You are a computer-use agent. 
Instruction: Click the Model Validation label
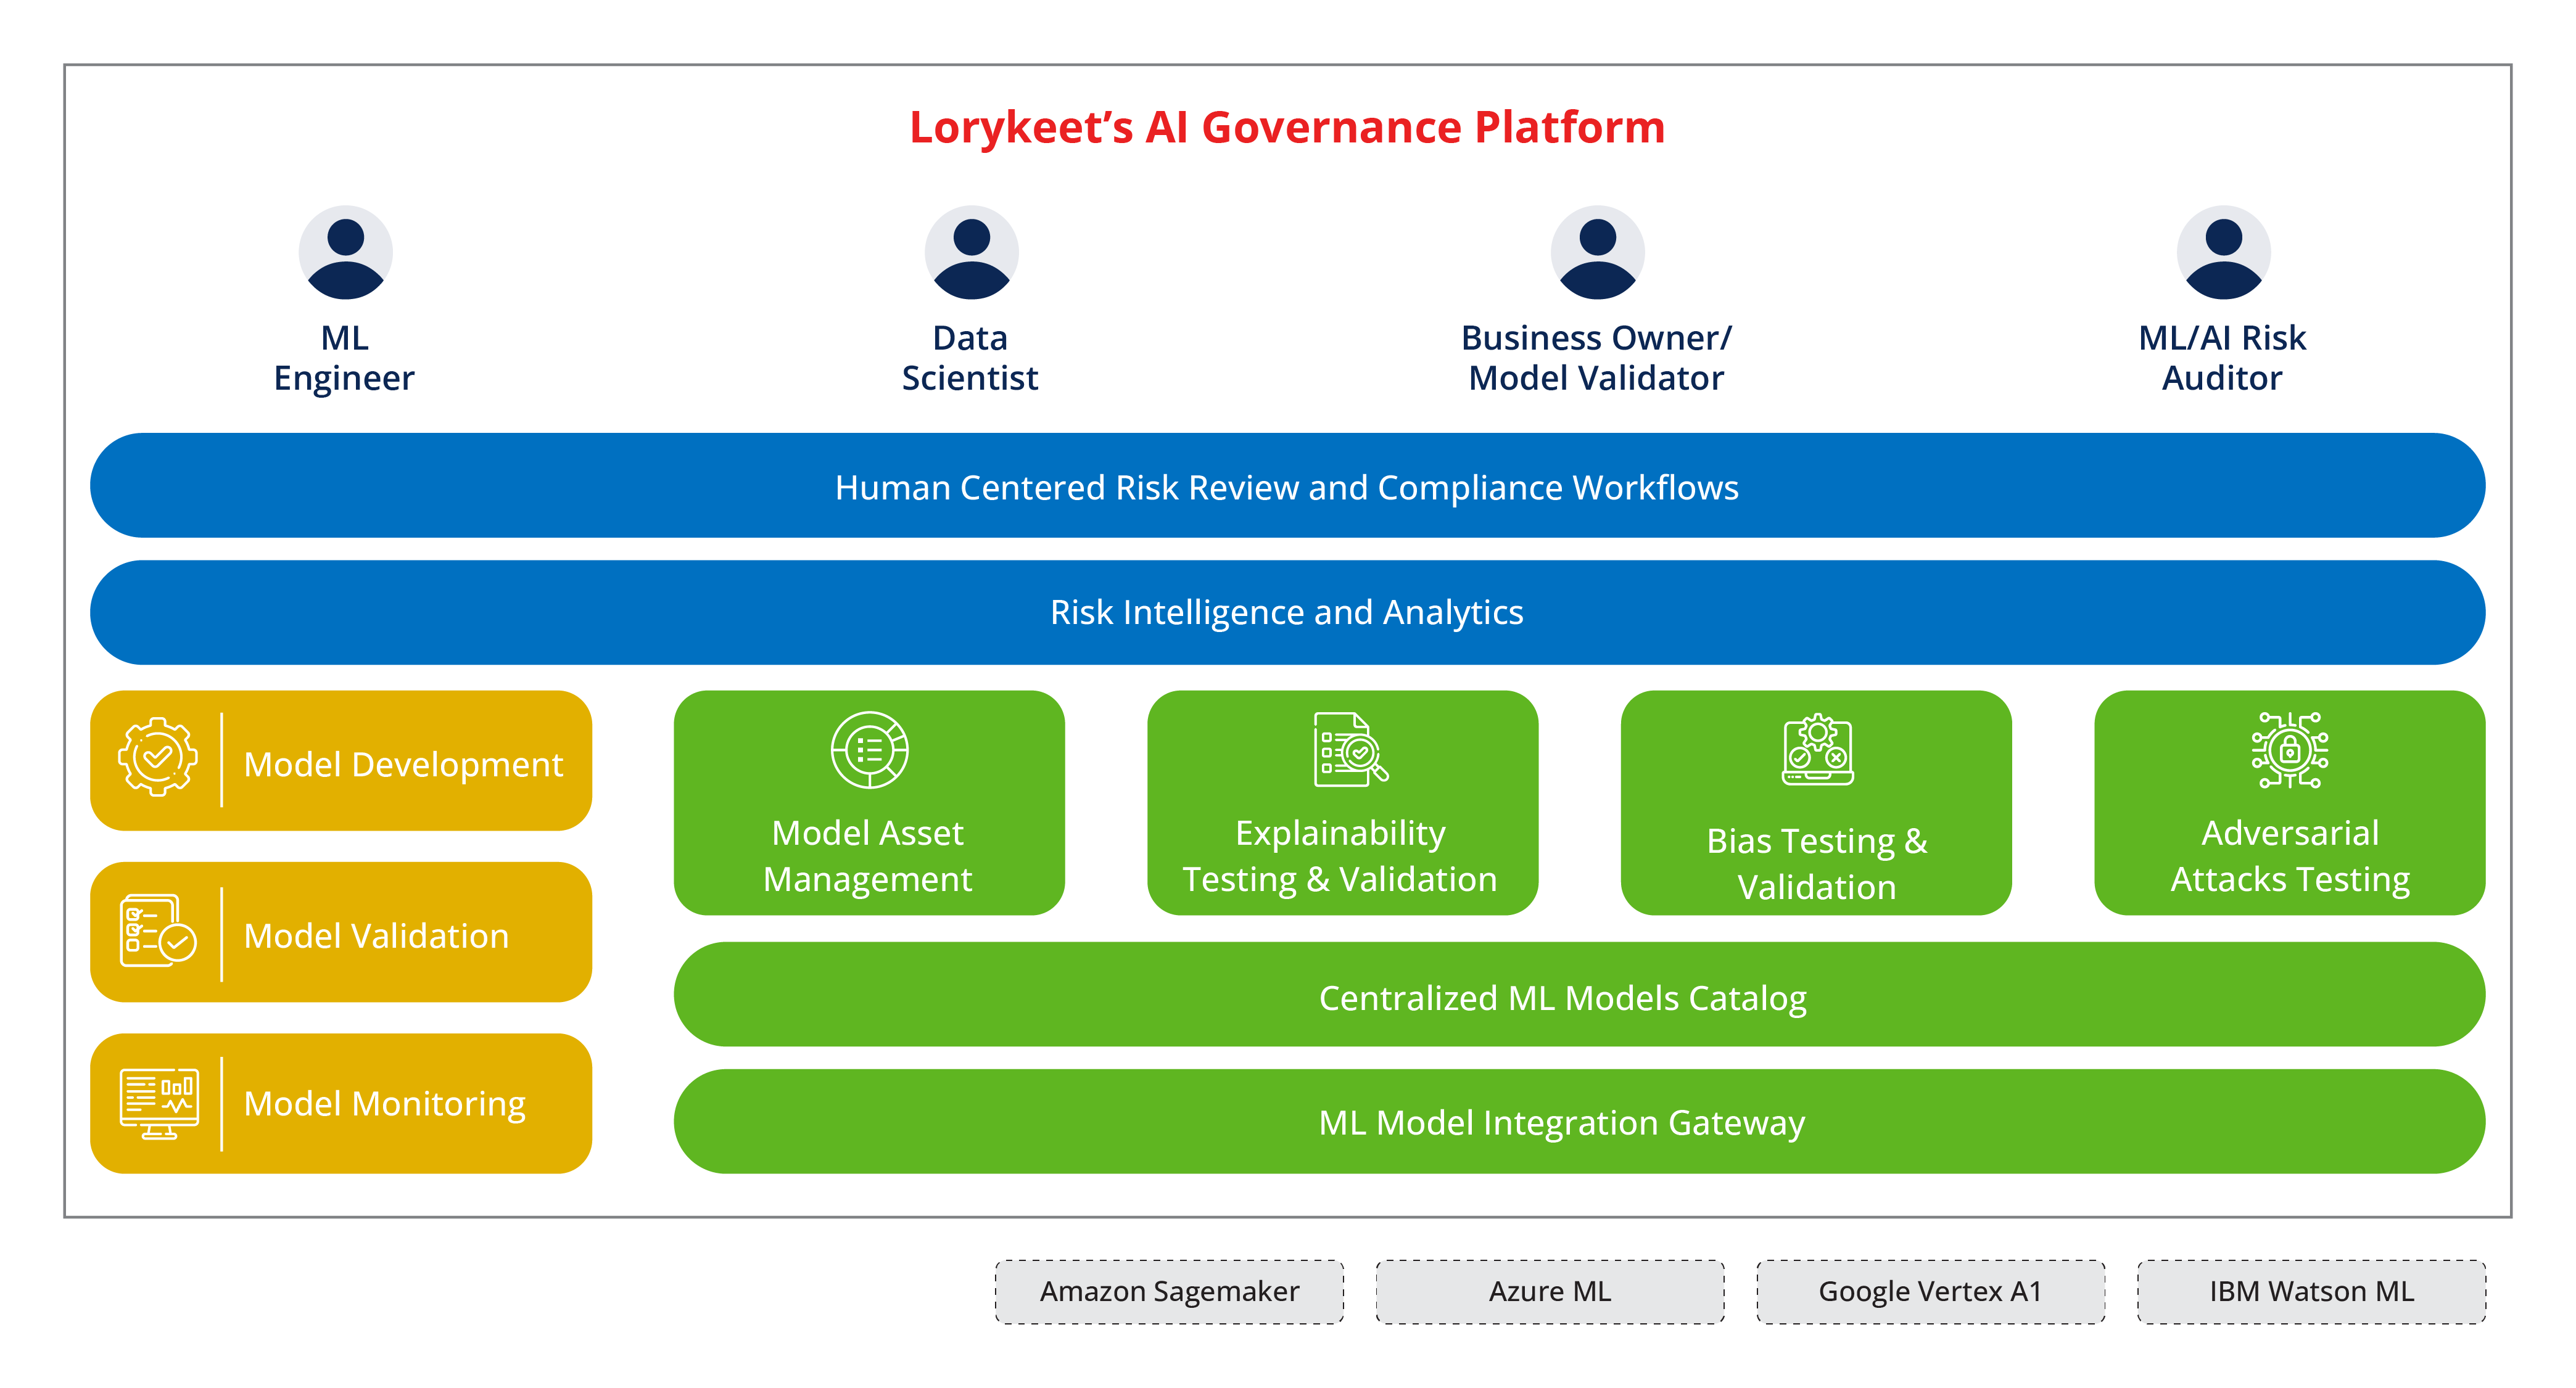tap(376, 936)
